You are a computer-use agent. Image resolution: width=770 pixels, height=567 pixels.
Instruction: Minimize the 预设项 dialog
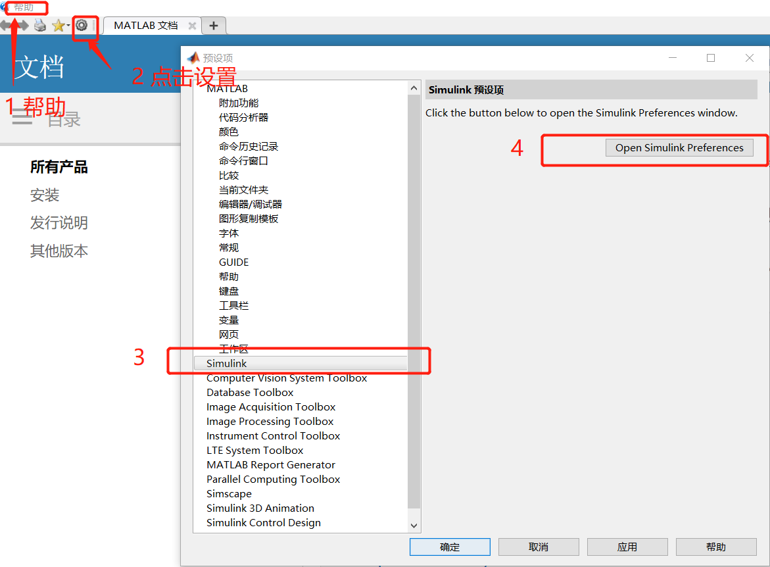click(x=673, y=58)
